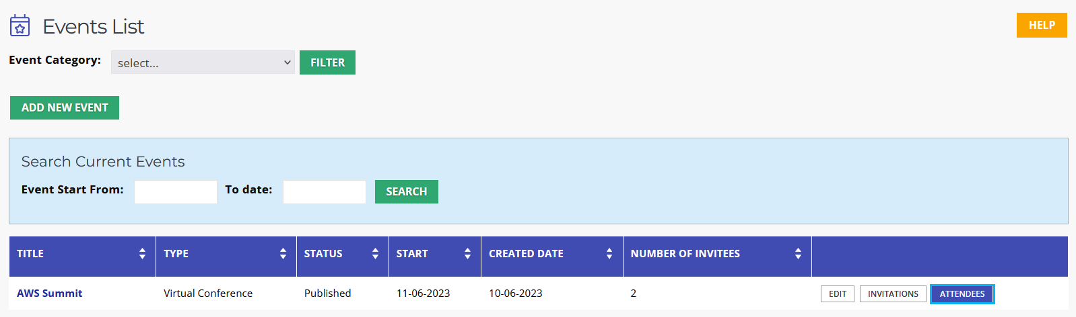Sort by Type using the sort arrows
This screenshot has width=1076, height=317.
(x=283, y=253)
